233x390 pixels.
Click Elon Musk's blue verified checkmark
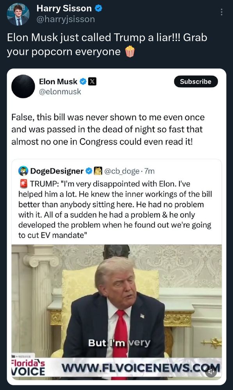(x=83, y=82)
